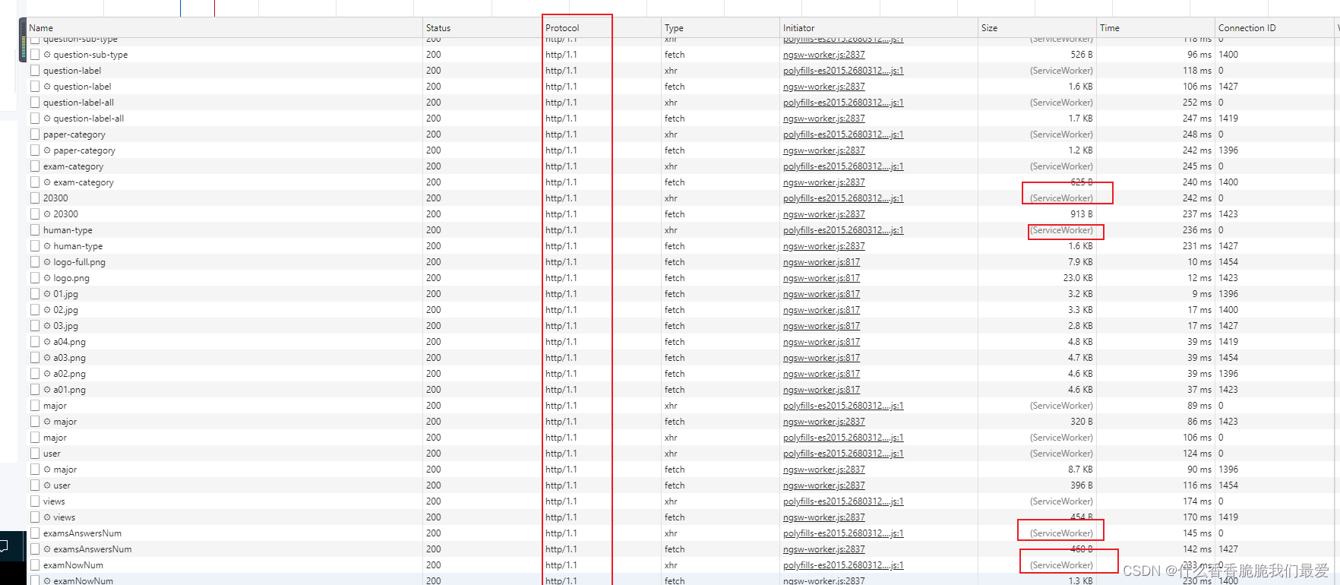
Task: Click the 23.0 KB size cell
Action: tap(1078, 278)
